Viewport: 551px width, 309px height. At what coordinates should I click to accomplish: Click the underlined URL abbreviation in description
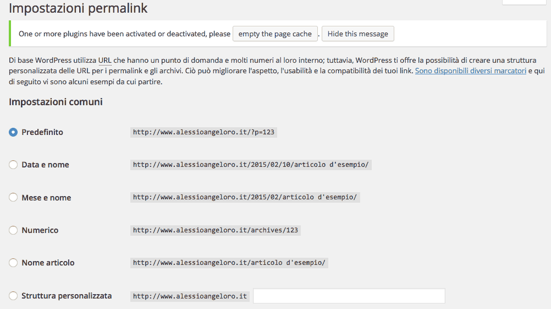point(104,60)
